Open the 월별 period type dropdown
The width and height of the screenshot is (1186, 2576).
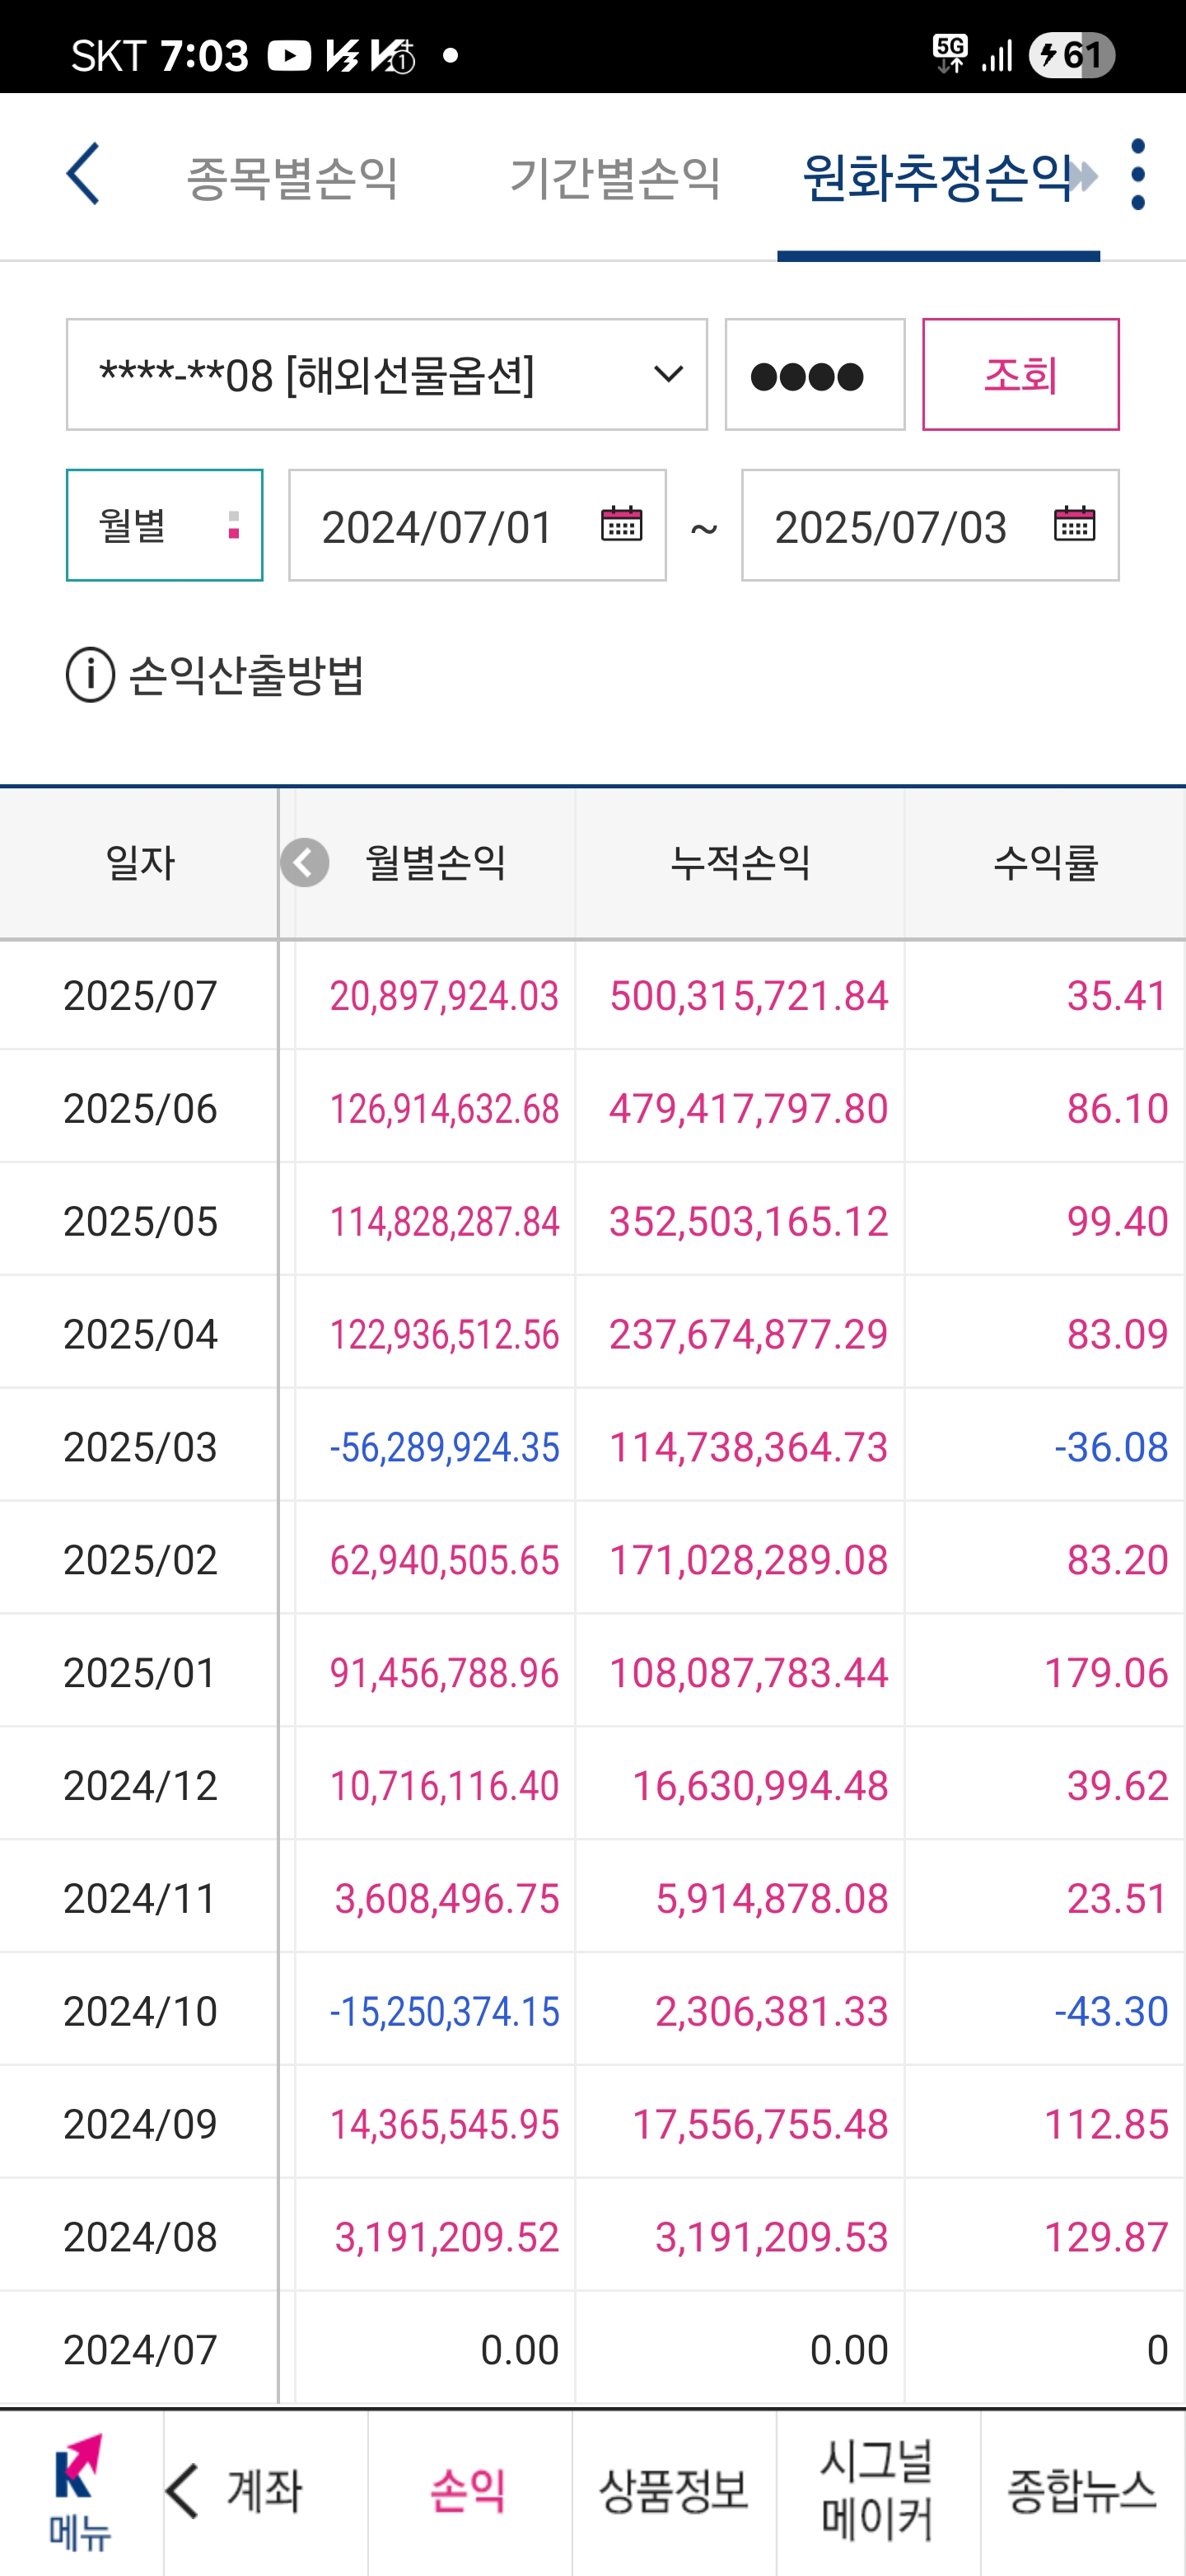(x=165, y=525)
